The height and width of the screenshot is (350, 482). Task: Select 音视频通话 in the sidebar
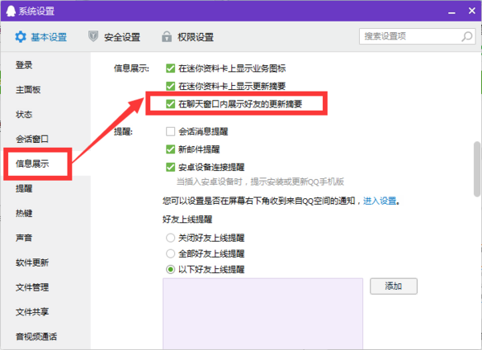tap(36, 336)
